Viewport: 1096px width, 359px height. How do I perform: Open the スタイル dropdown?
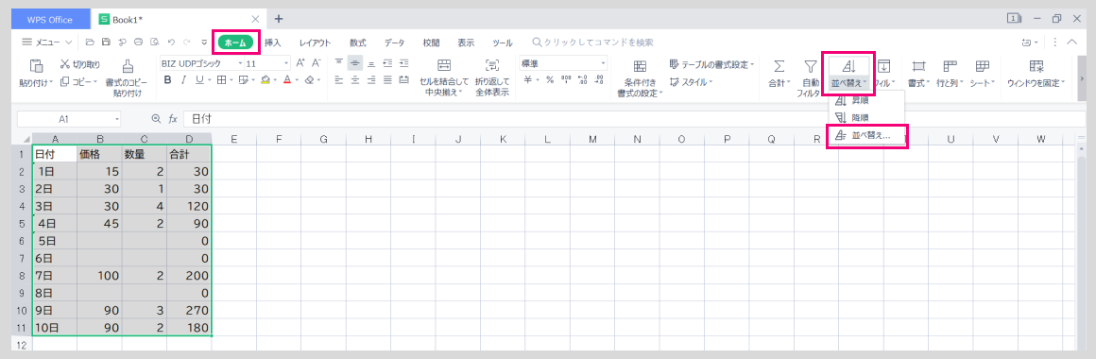click(692, 82)
